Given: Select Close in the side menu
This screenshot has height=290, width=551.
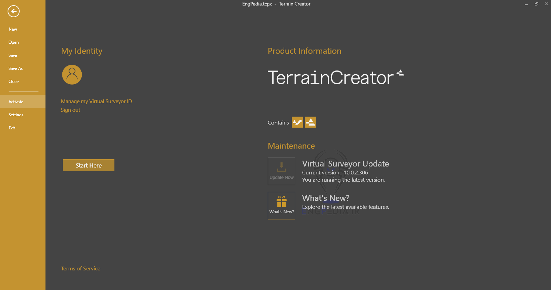Looking at the screenshot, I should coord(23,82).
